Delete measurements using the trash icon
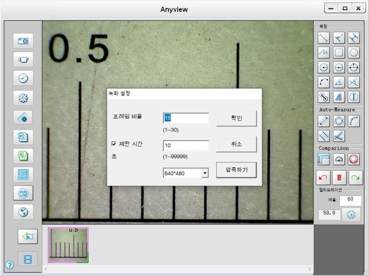Screen dimensions: 369x276 click(x=339, y=178)
